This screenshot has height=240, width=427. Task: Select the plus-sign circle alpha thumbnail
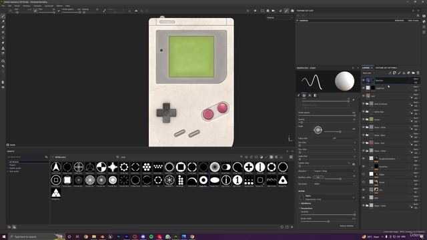[249, 167]
